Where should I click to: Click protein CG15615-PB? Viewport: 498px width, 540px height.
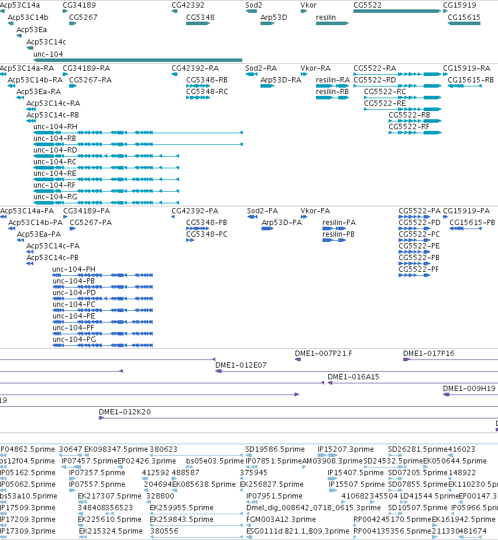(x=465, y=229)
